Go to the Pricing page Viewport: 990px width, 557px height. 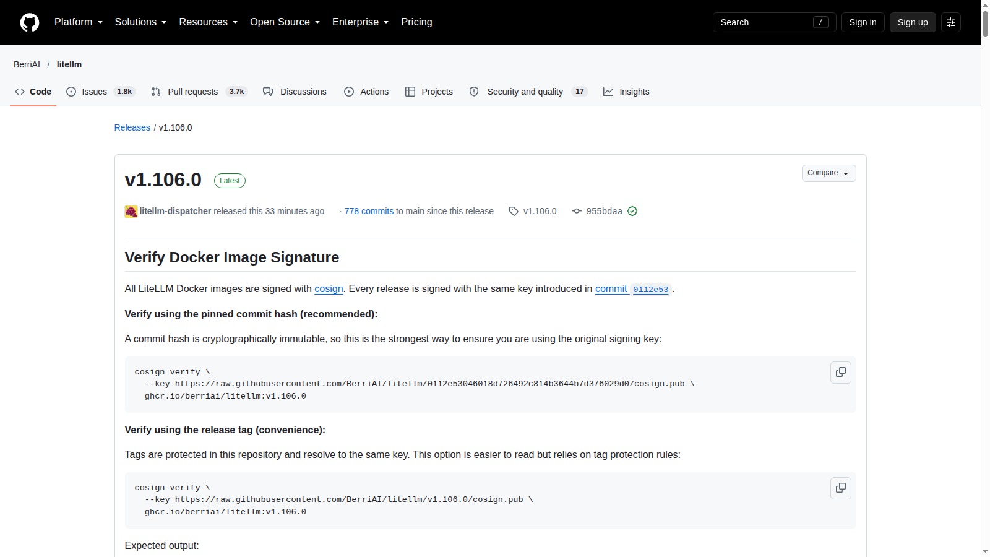pyautogui.click(x=416, y=22)
